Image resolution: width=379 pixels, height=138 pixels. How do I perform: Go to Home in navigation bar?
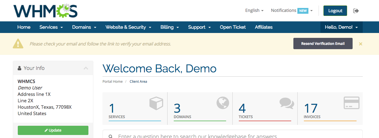(x=24, y=27)
